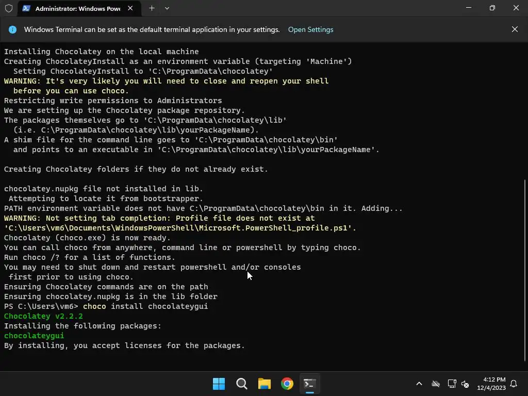Click 'Ensuring Chocolatey commands are on the path'

106,287
